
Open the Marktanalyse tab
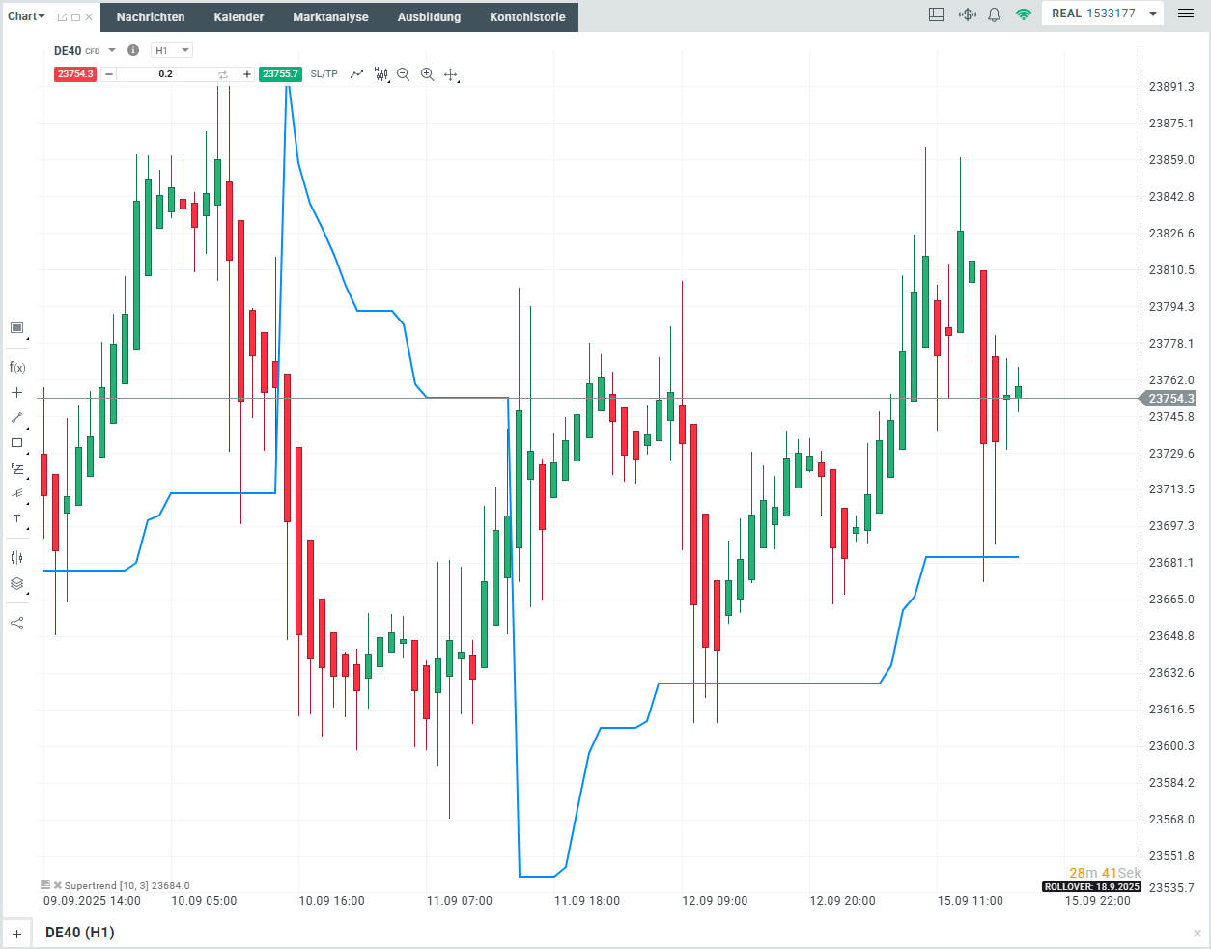point(330,17)
